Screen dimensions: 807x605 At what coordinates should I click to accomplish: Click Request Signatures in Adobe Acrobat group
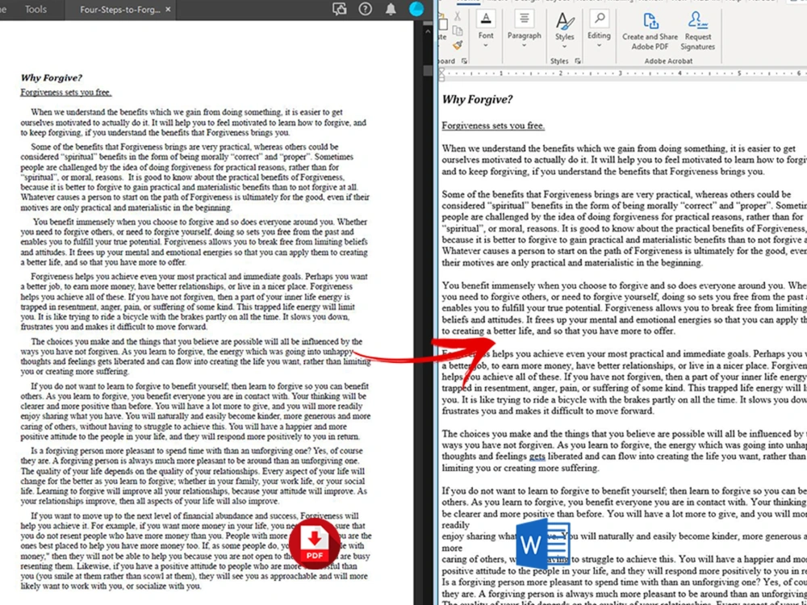pos(697,31)
